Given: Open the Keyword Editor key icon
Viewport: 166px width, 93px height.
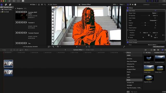Looking at the screenshot, I should [14, 1].
